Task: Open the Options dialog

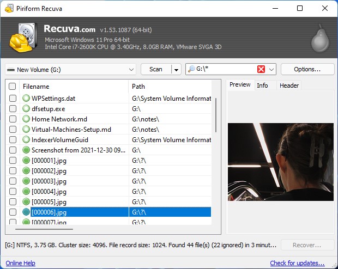Action: click(x=307, y=69)
